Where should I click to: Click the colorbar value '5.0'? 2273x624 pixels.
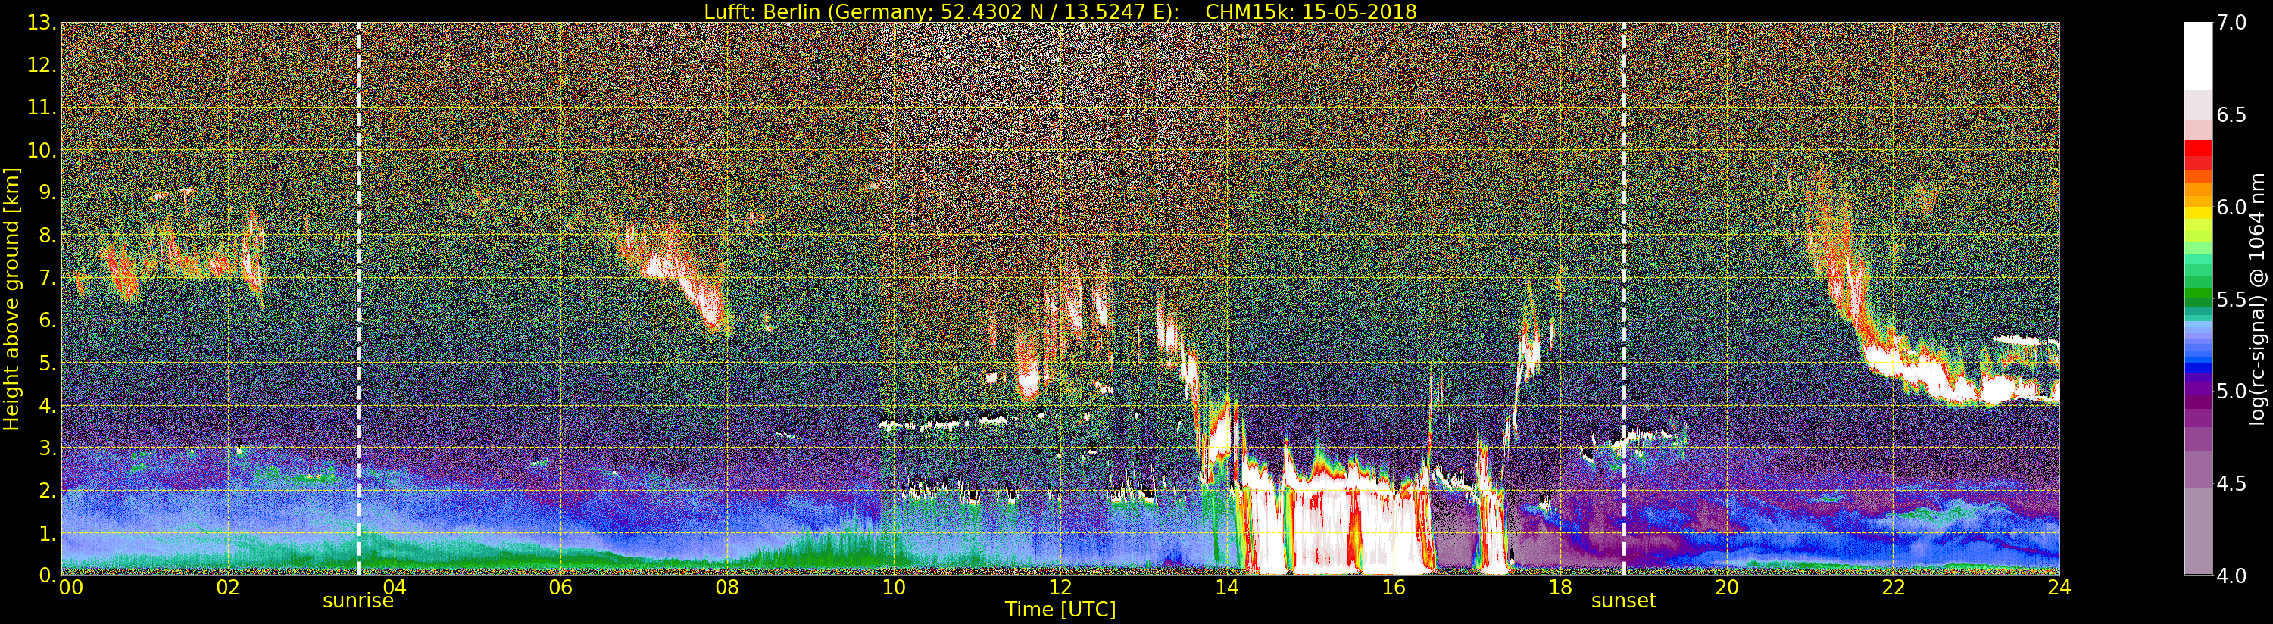click(x=2231, y=391)
